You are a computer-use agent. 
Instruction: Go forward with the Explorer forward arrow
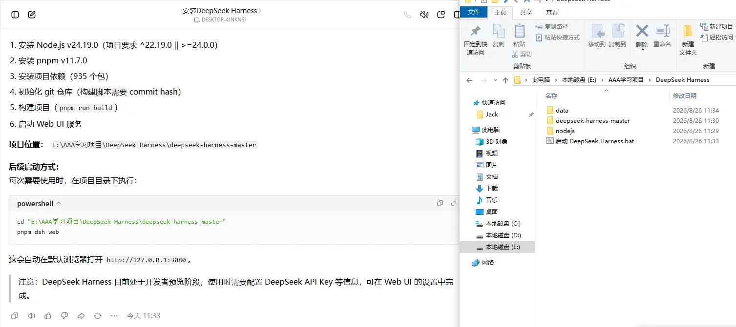pos(484,80)
